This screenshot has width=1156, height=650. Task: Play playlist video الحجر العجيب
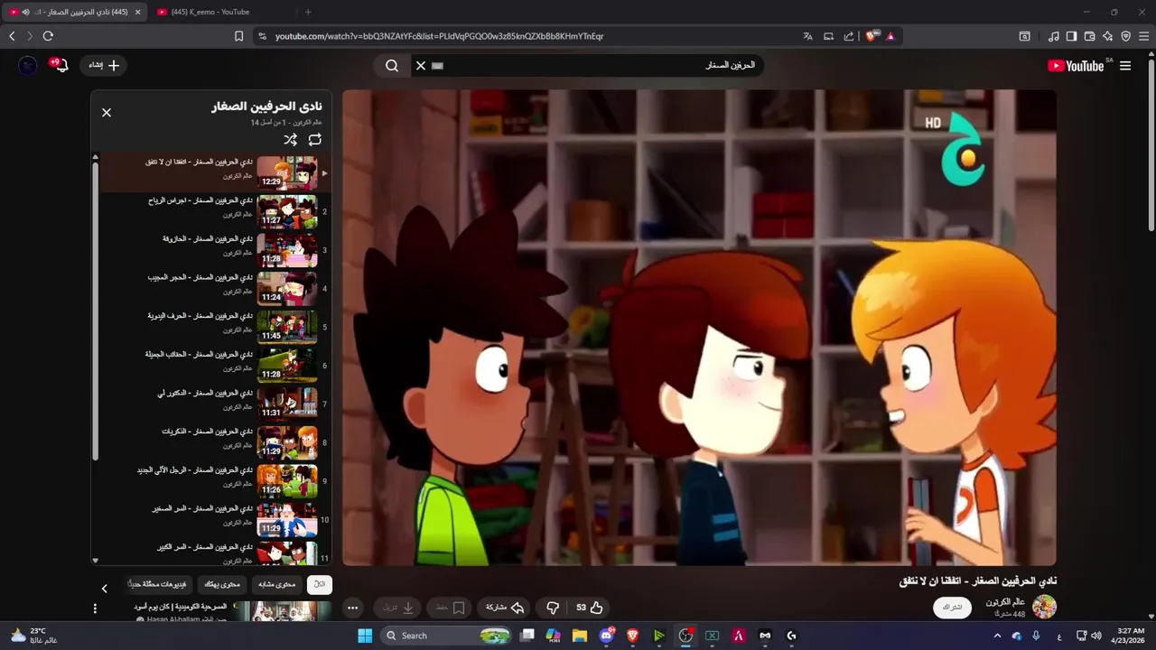tap(213, 289)
